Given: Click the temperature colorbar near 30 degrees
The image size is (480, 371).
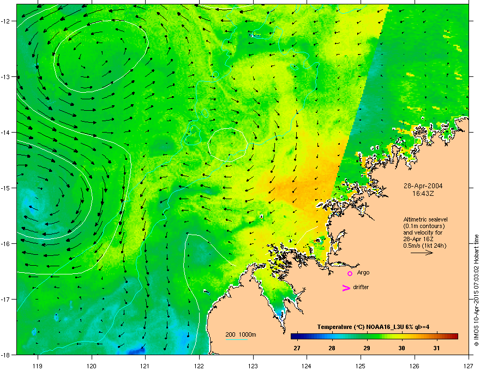Looking at the screenshot, I should coord(401,337).
